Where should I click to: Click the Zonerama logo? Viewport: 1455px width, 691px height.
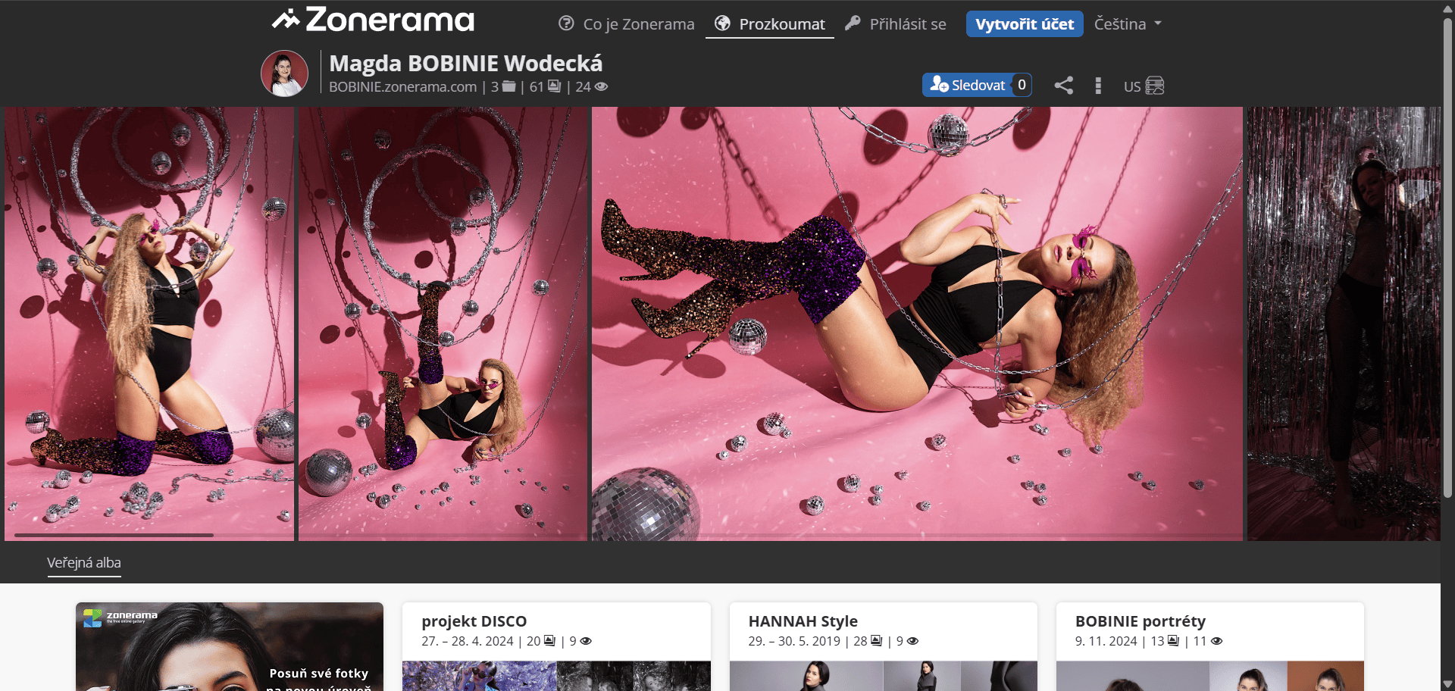(373, 20)
